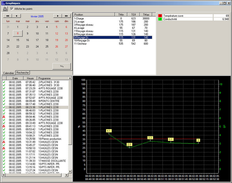This screenshot has width=232, height=183.
Task: Select the '10-Rinçage Di' position row
Action: click(x=113, y=41)
